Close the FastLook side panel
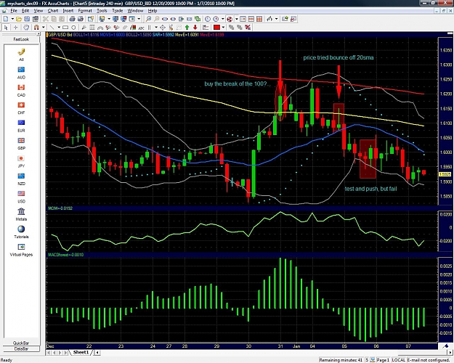The height and width of the screenshot is (363, 454). (38, 34)
